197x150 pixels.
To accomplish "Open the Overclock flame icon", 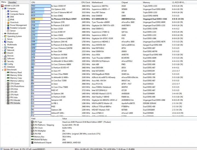I will (x=8, y=22).
